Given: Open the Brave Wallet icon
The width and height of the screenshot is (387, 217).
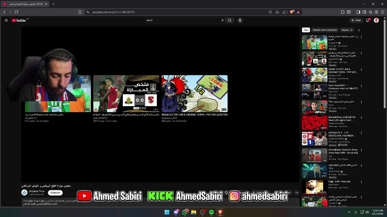Looking at the screenshot, I should pos(364,12).
